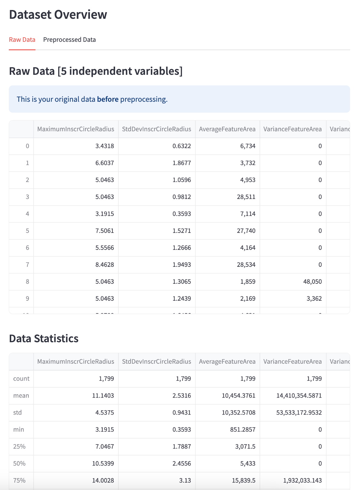Click the min row label

click(21, 430)
